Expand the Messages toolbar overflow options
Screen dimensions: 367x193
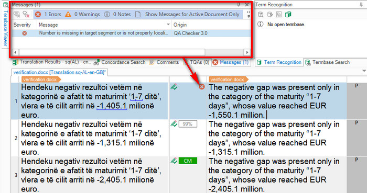249,15
